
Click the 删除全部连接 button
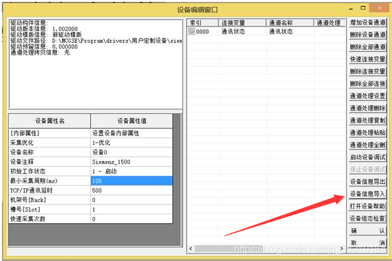[368, 84]
